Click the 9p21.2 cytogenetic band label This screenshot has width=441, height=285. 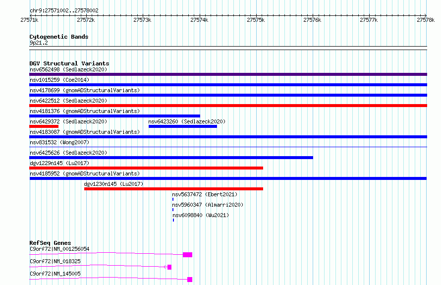(x=39, y=43)
